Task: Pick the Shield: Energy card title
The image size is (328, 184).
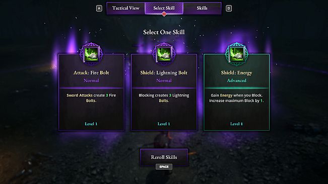Action: tap(237, 72)
